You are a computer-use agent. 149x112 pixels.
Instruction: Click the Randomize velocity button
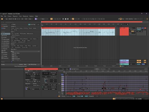coord(69,96)
